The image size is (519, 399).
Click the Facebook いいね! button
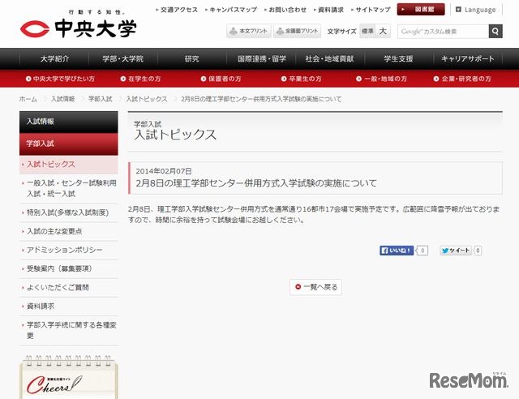click(x=397, y=251)
